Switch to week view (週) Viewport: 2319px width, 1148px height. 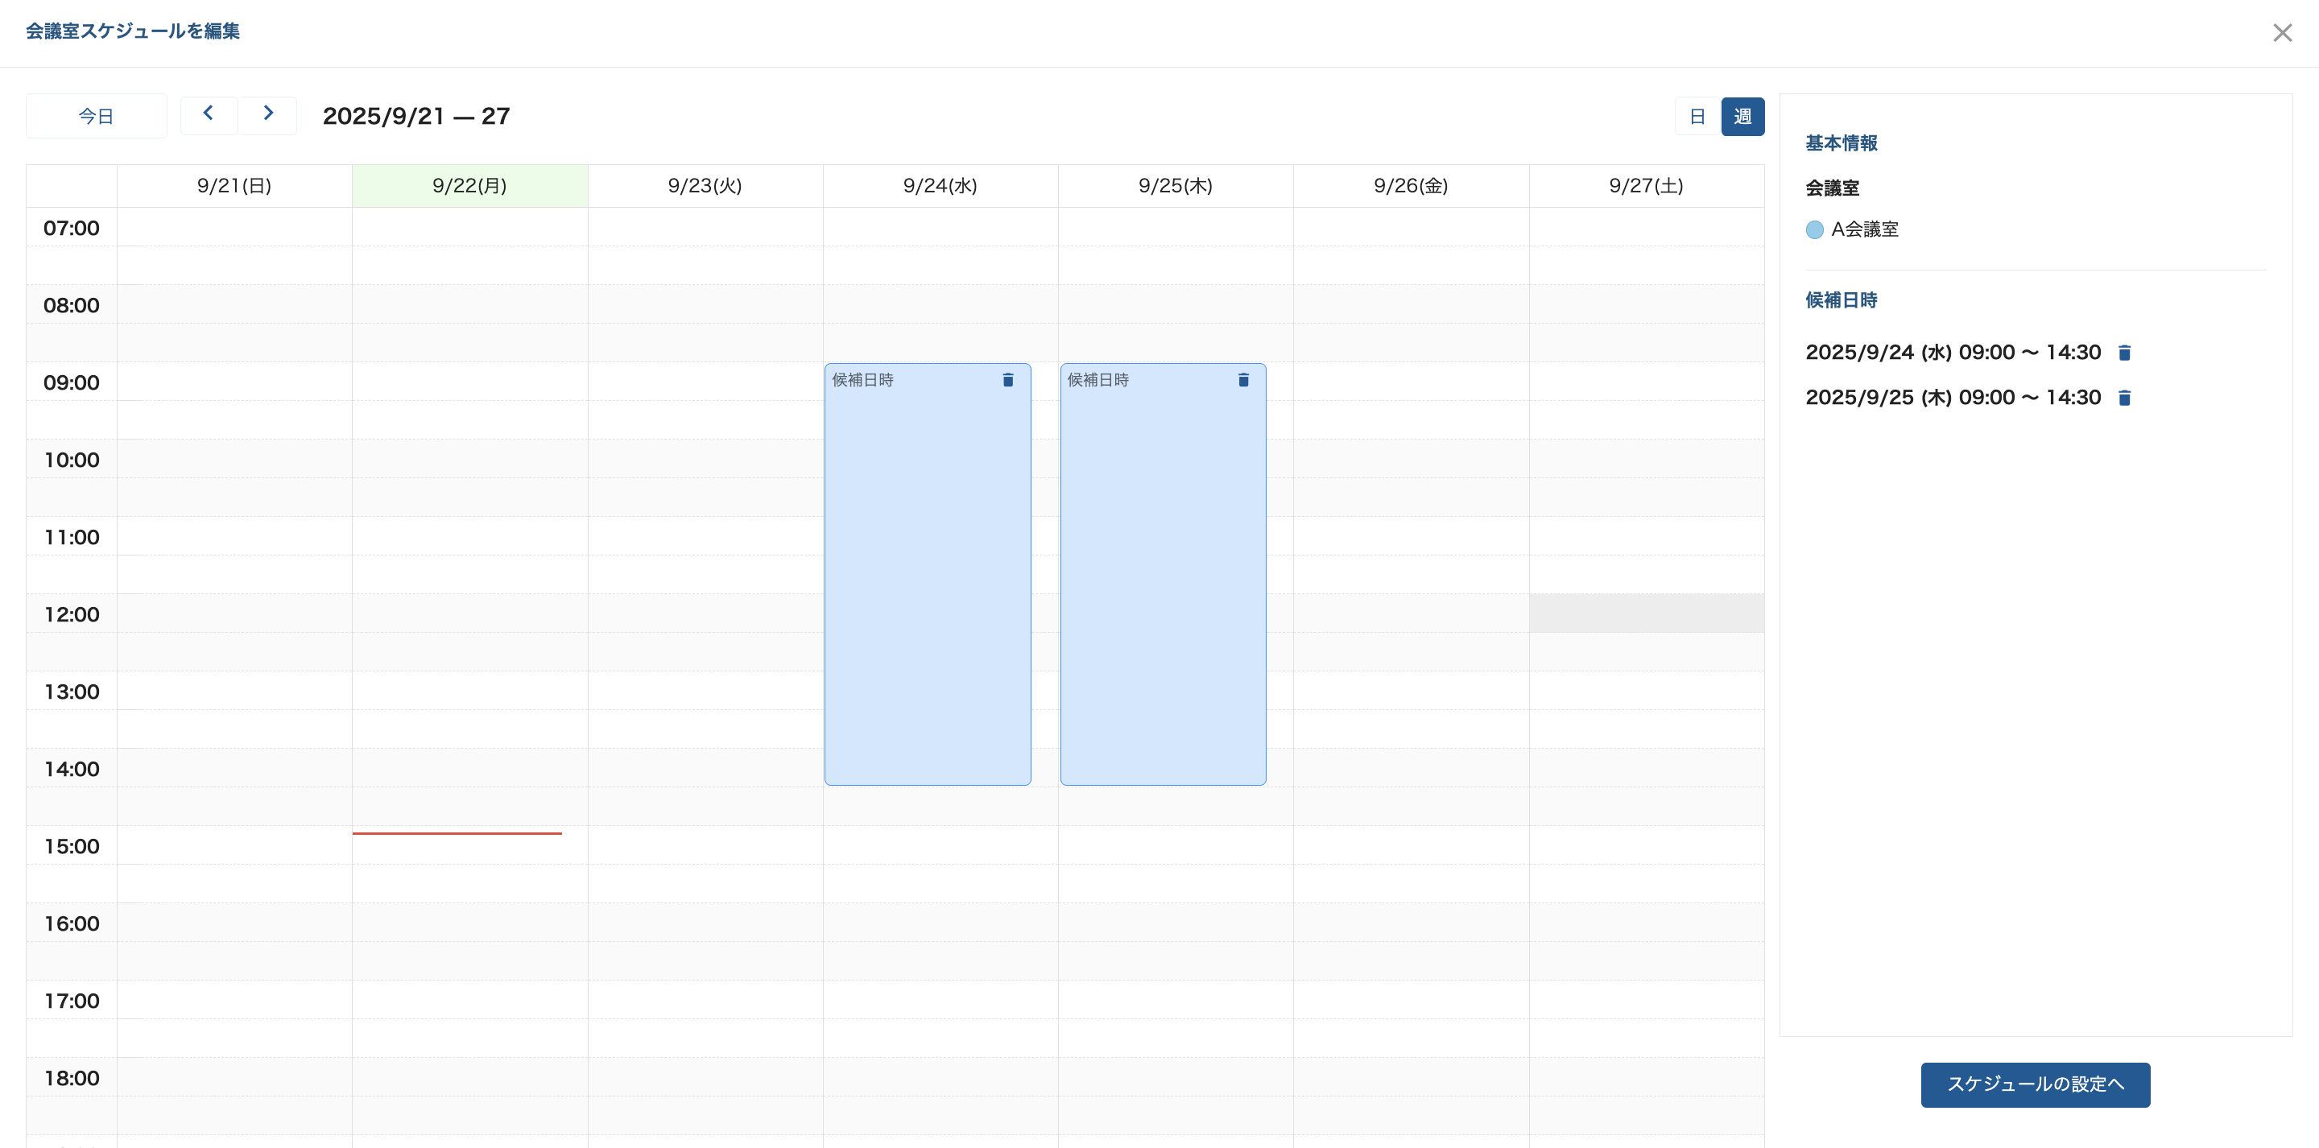[x=1742, y=116]
